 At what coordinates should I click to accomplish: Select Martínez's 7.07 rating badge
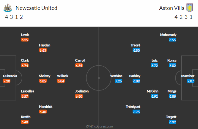(190, 81)
